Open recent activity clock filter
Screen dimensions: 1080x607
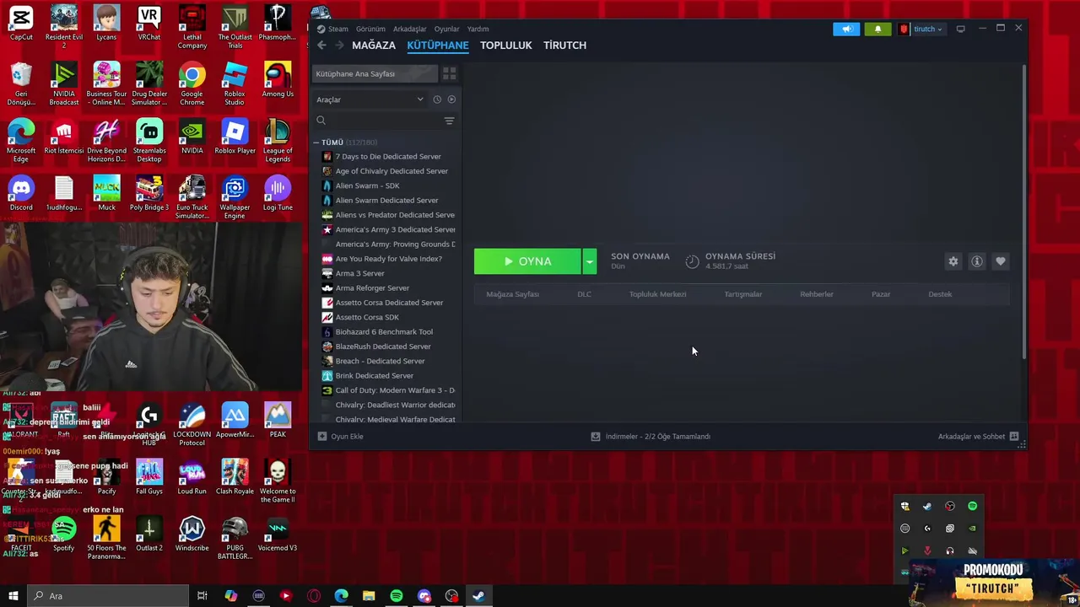(x=437, y=99)
